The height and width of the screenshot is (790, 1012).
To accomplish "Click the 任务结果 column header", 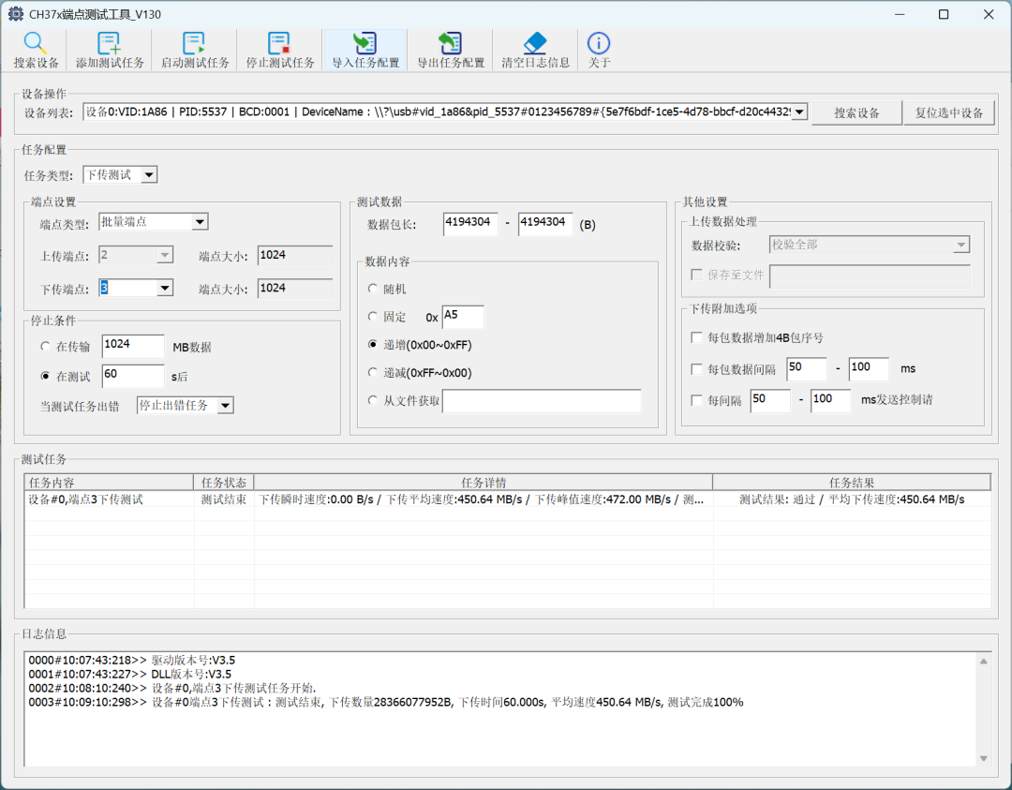I will [x=852, y=482].
